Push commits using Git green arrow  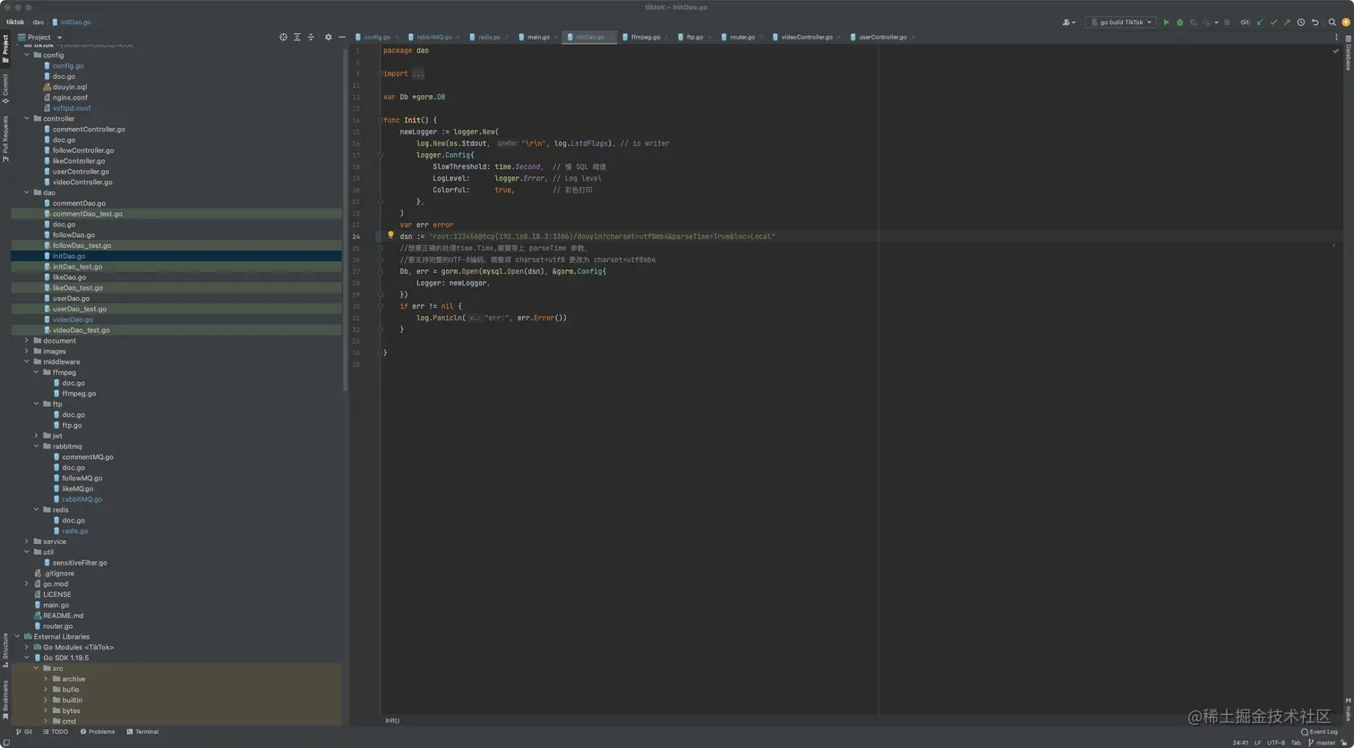(1287, 21)
